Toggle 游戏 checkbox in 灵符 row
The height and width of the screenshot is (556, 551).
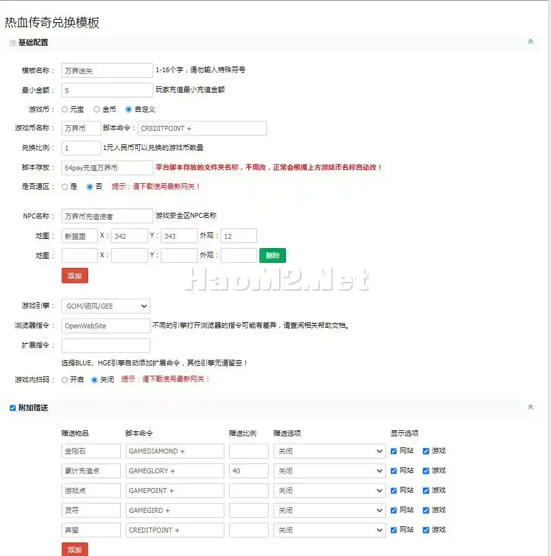coord(426,510)
